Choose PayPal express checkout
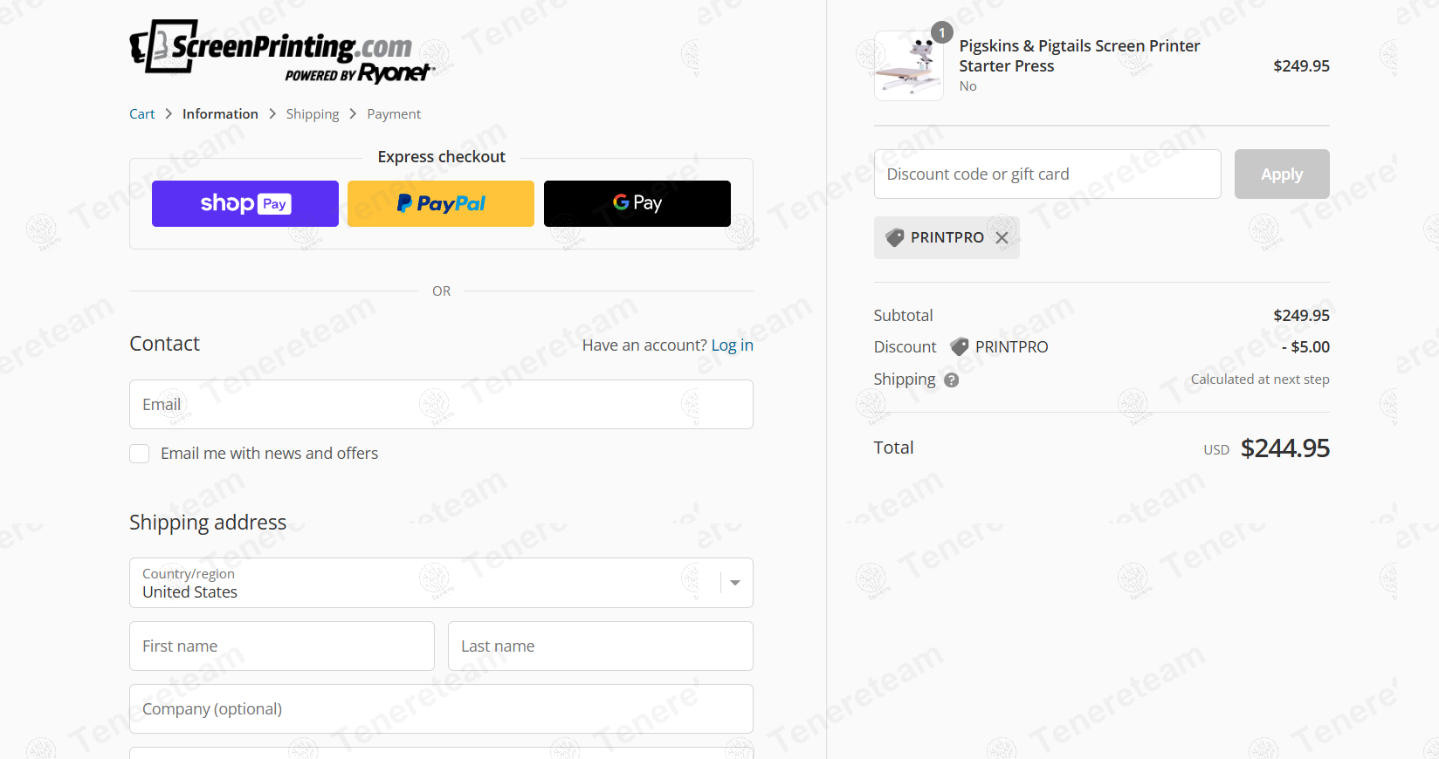This screenshot has height=759, width=1439. coord(441,203)
